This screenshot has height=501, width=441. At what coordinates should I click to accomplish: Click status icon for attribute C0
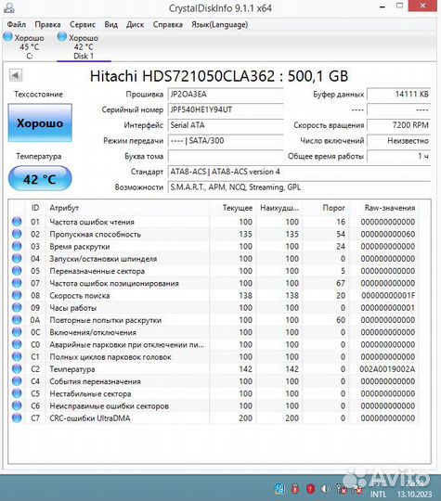tap(17, 344)
